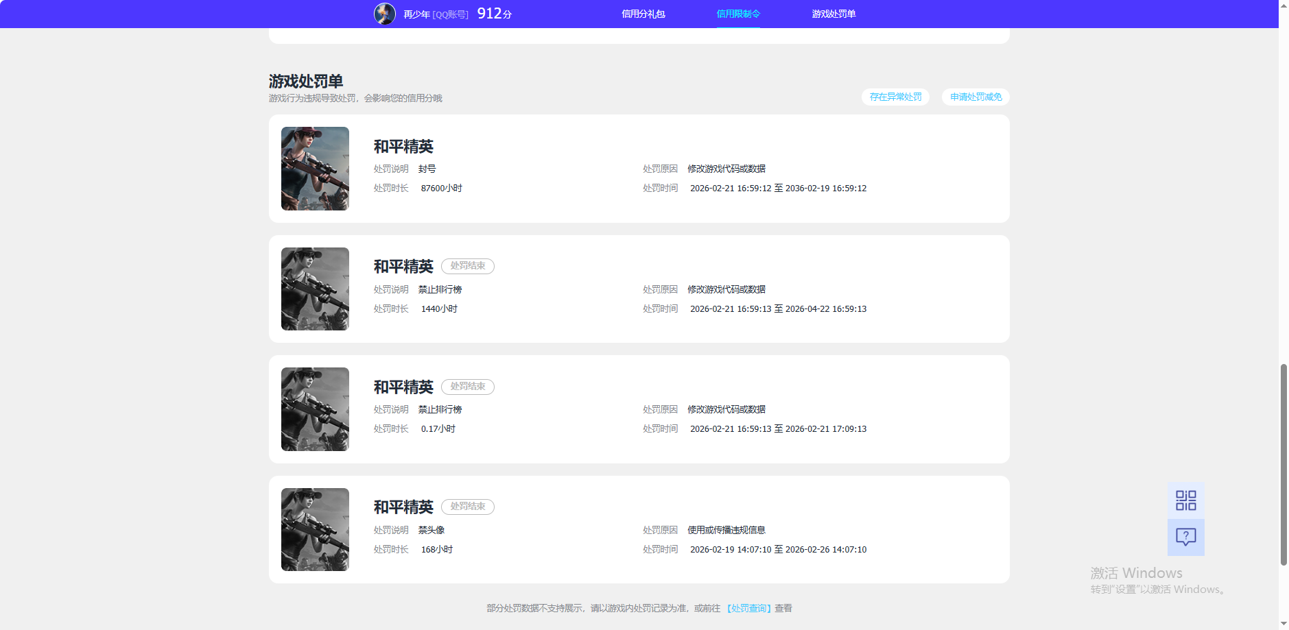Viewport: 1289px width, 630px height.
Task: Click the 168小时 duration value
Action: [437, 549]
